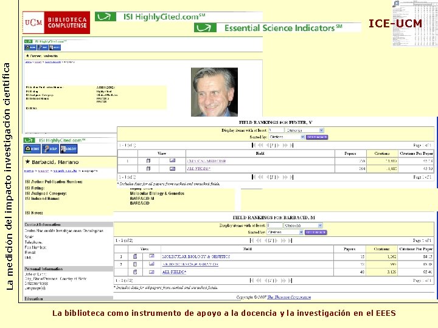Go to last page below Barbacid rankings table
The image size is (438, 328).
click(x=290, y=280)
